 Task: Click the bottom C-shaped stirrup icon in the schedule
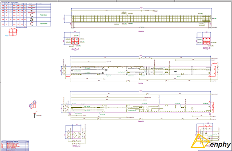tap(32, 24)
